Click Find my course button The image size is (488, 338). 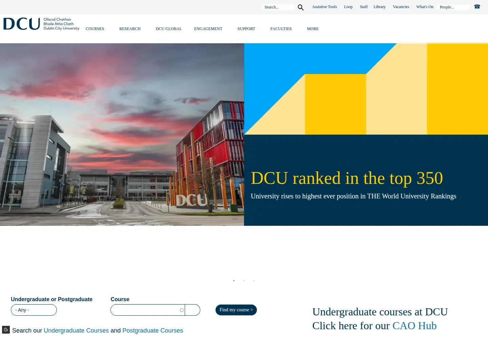point(236,310)
